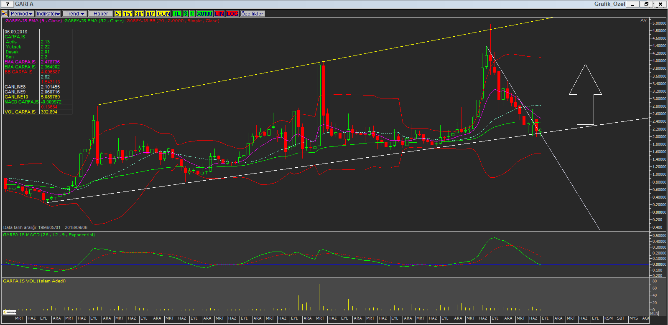The width and height of the screenshot is (668, 325).
Task: Click the MACD GARFA.IS value -0.009972
Action: pyautogui.click(x=51, y=102)
